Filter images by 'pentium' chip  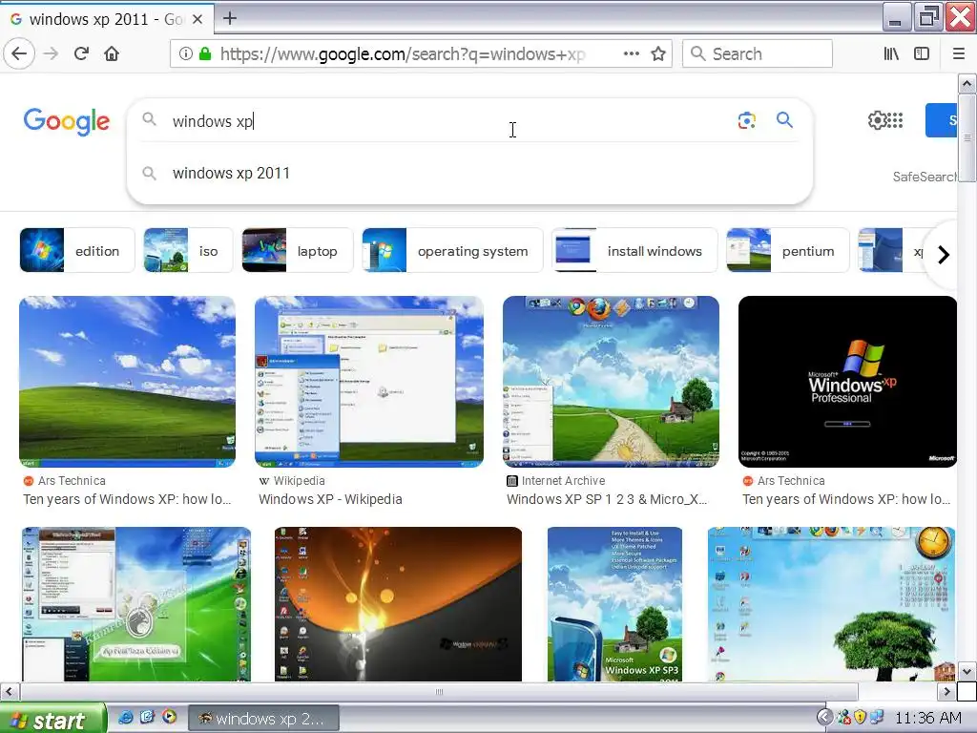pyautogui.click(x=787, y=251)
